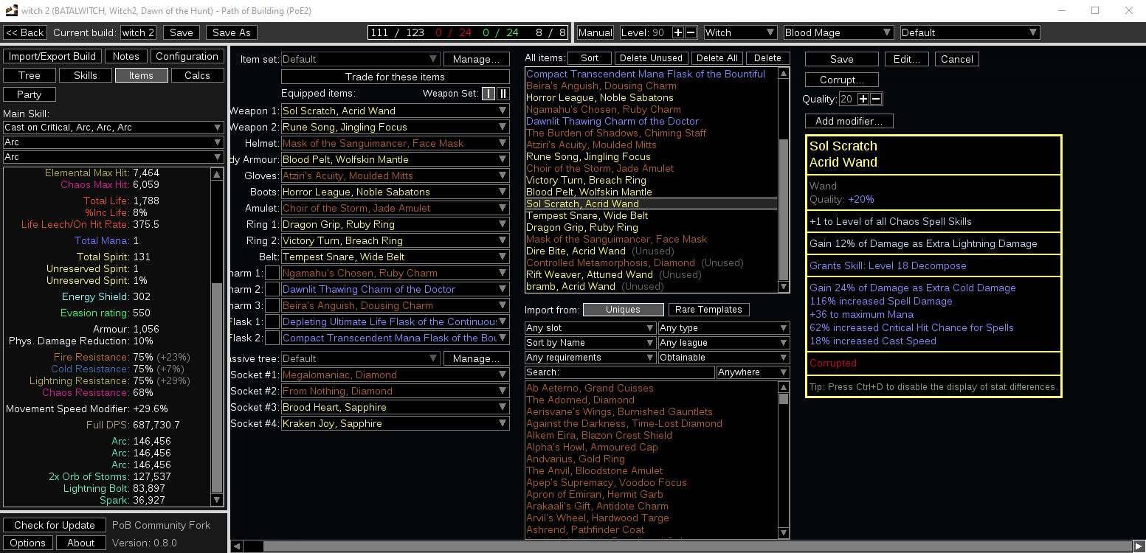Select the Rare Templates import source
The width and height of the screenshot is (1146, 553).
coord(708,310)
